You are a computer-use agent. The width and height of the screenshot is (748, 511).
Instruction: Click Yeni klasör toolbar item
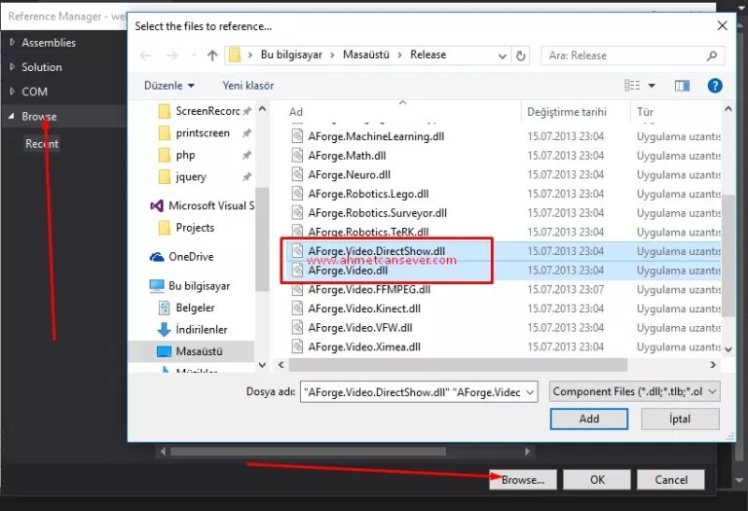pyautogui.click(x=248, y=86)
